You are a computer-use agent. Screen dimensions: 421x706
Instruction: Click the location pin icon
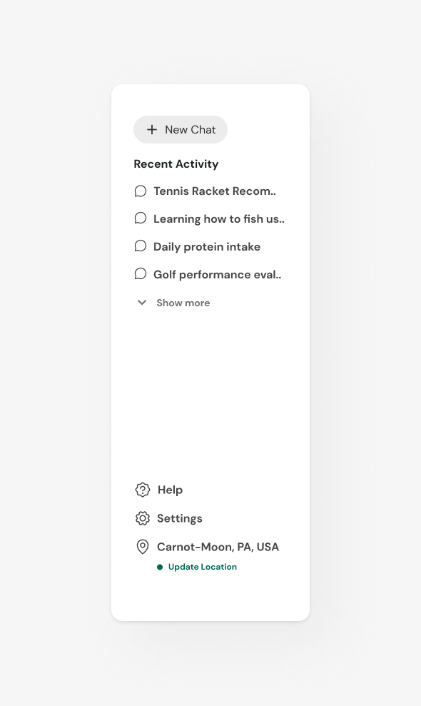[x=143, y=547]
